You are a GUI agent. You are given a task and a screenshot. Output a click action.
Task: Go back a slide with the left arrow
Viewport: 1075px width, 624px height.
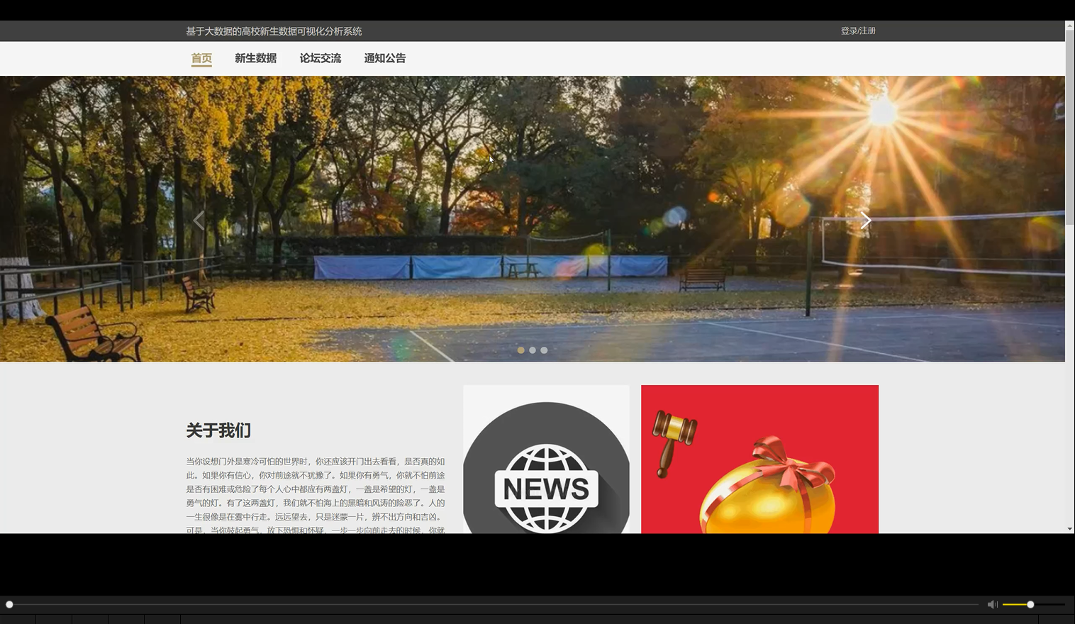tap(199, 221)
